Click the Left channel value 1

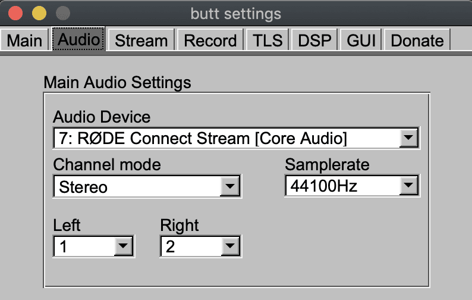tap(83, 246)
